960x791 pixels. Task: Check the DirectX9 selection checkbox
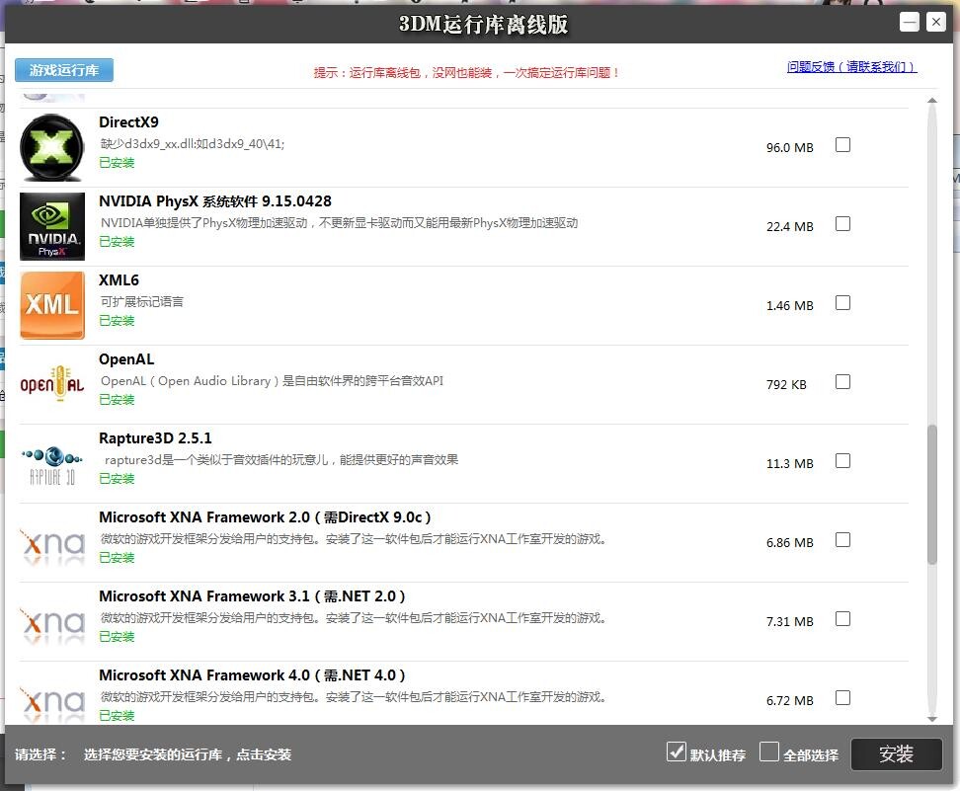tap(842, 144)
